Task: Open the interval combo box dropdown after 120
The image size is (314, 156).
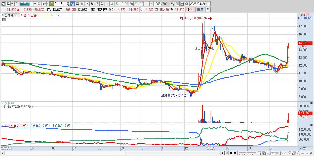Action: [x=151, y=4]
